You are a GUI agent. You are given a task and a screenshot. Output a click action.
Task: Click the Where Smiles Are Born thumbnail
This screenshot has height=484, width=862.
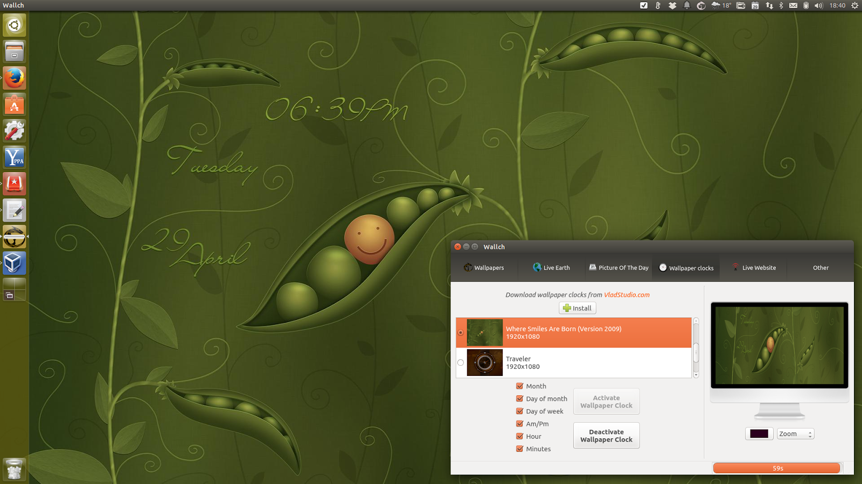pos(484,332)
